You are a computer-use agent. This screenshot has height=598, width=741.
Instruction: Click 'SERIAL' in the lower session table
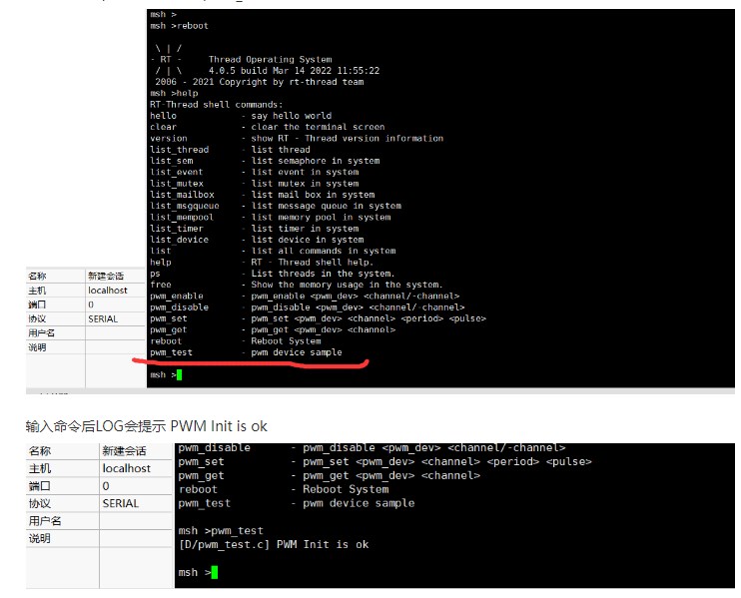point(121,503)
